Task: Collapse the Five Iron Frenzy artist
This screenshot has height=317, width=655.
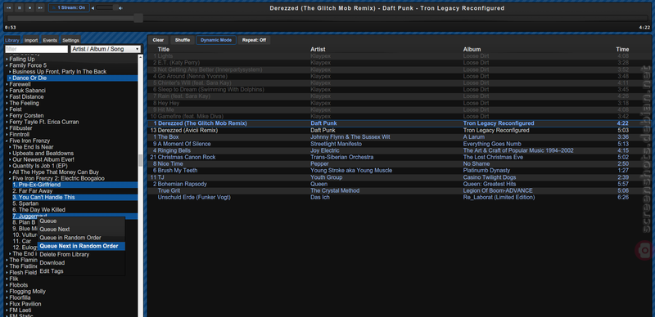Action: (x=7, y=141)
